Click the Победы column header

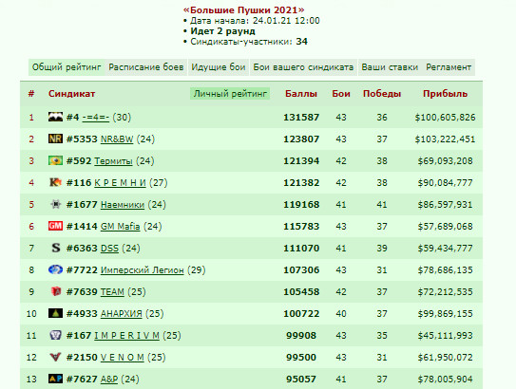pyautogui.click(x=382, y=94)
